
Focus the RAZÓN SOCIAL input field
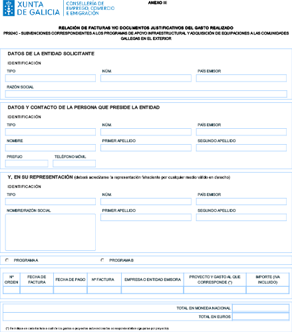[x=146, y=94]
